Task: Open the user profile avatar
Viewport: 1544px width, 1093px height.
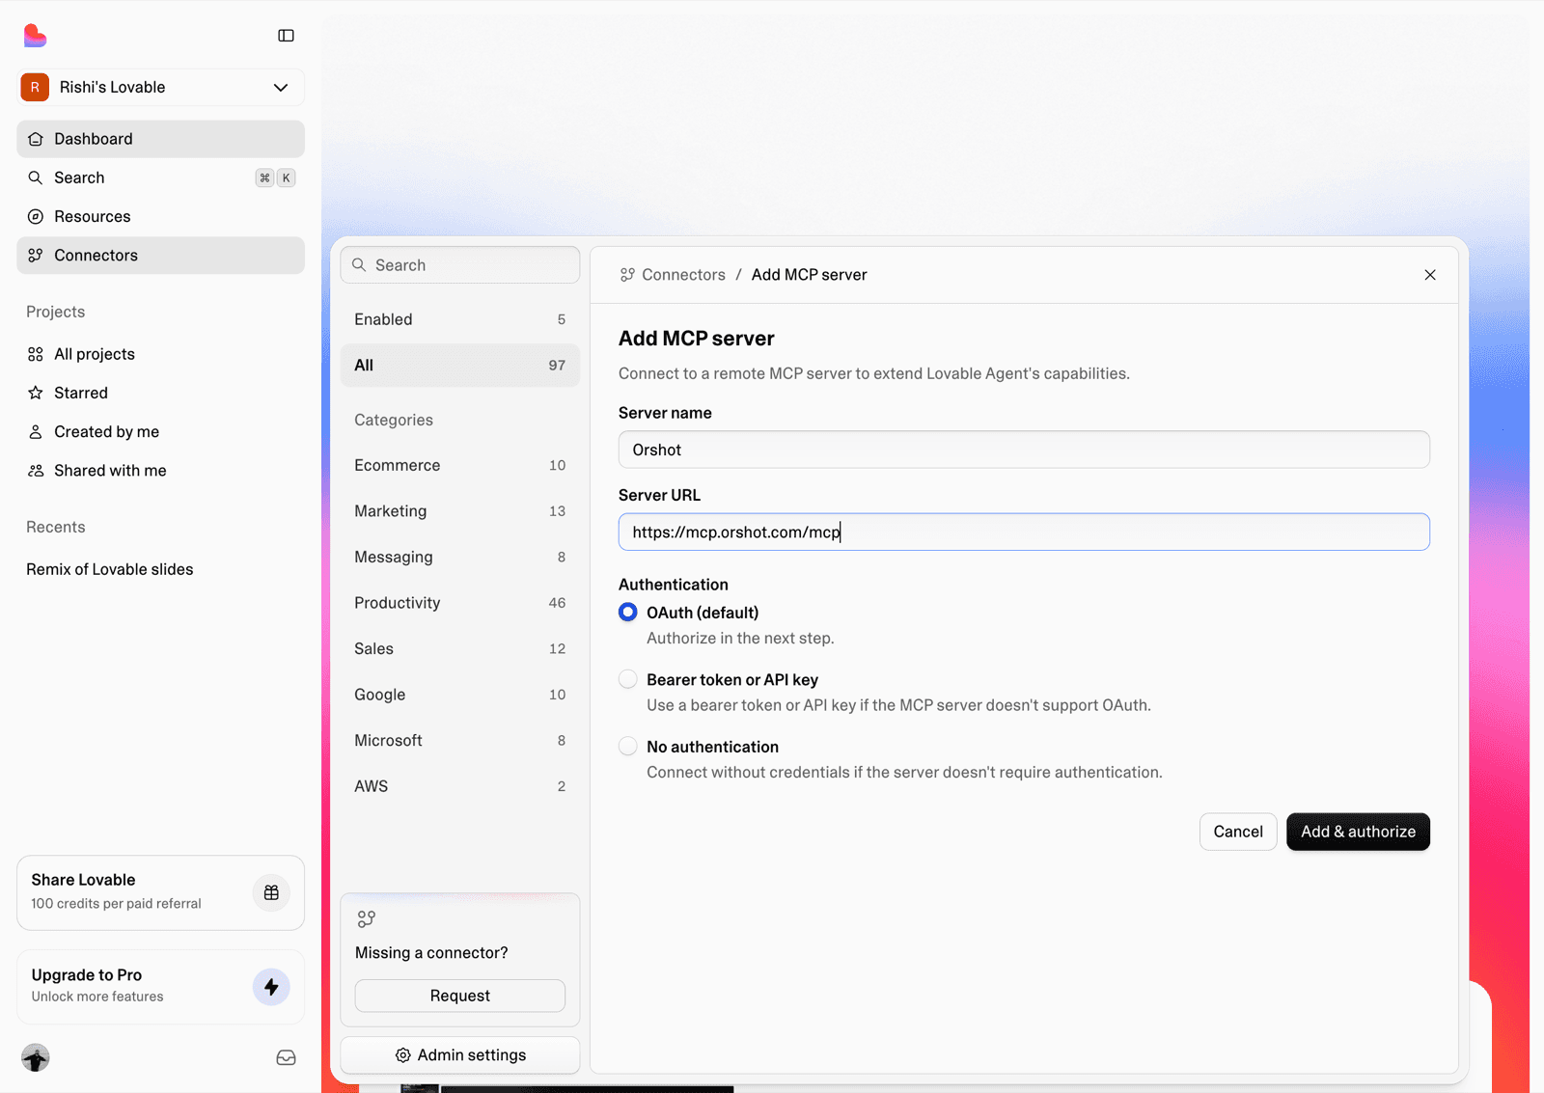Action: pos(36,1057)
